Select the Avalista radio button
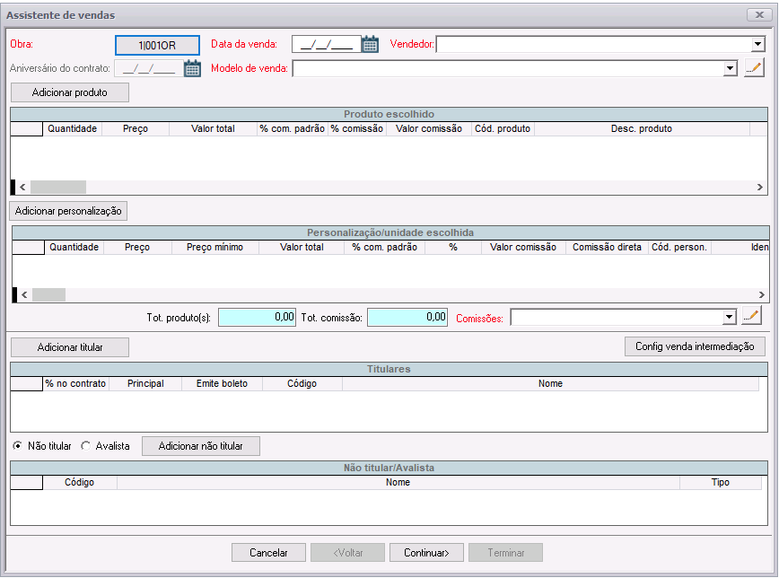 pos(86,446)
